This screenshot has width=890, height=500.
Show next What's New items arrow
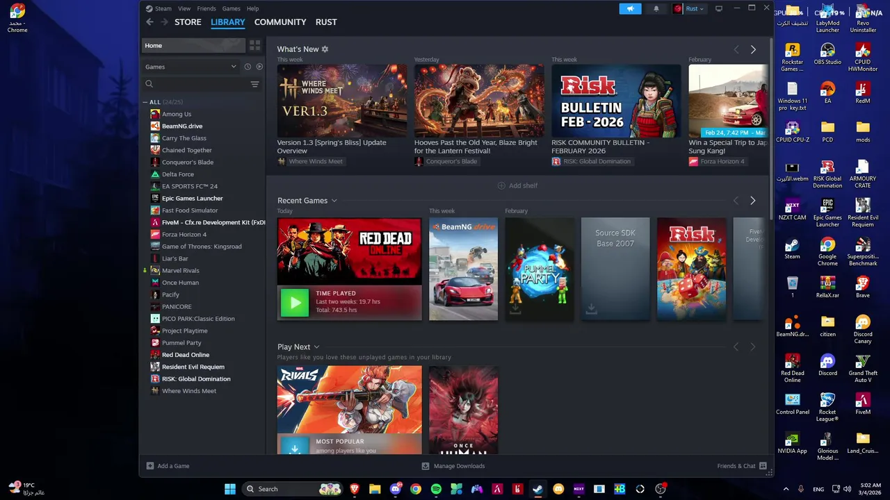click(753, 49)
